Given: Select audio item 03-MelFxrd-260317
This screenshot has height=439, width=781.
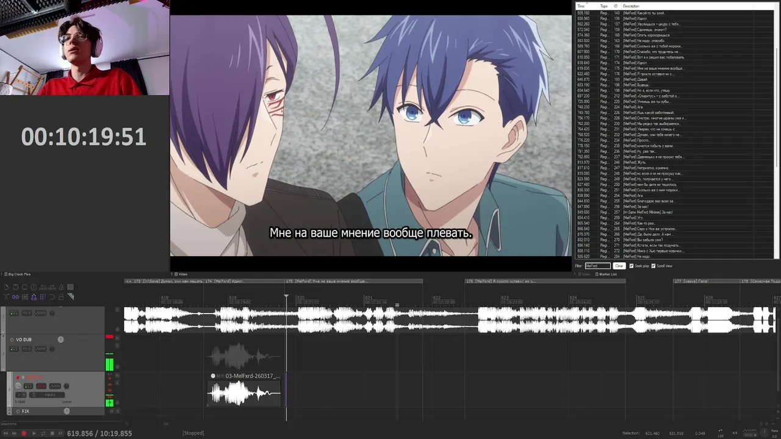Looking at the screenshot, I should pos(244,390).
